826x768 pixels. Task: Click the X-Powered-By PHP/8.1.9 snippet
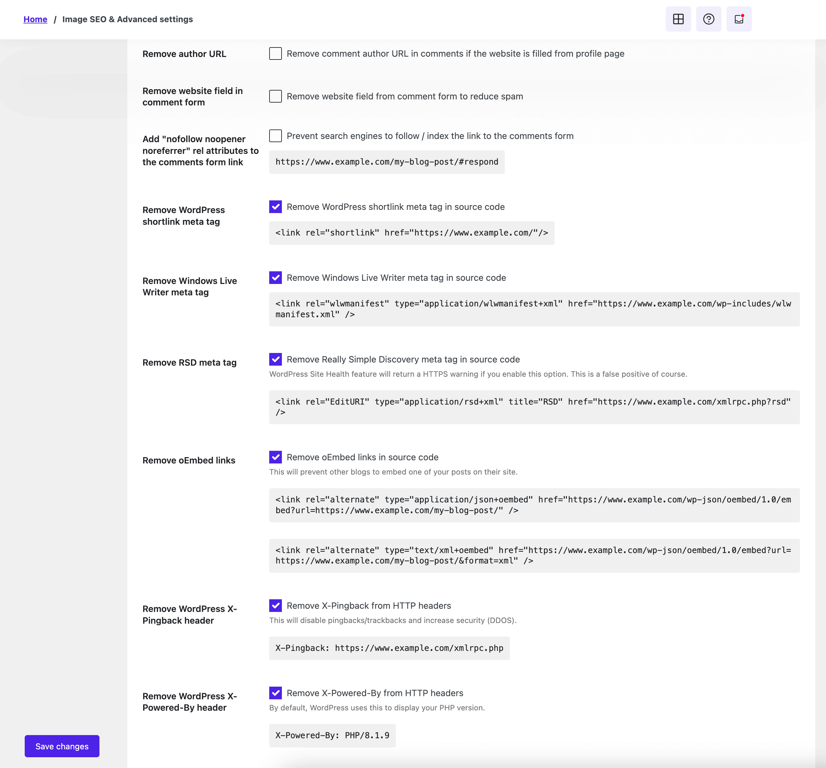click(x=332, y=736)
